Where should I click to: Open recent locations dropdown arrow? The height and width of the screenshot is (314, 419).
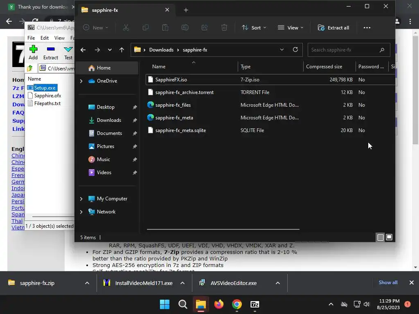[110, 49]
